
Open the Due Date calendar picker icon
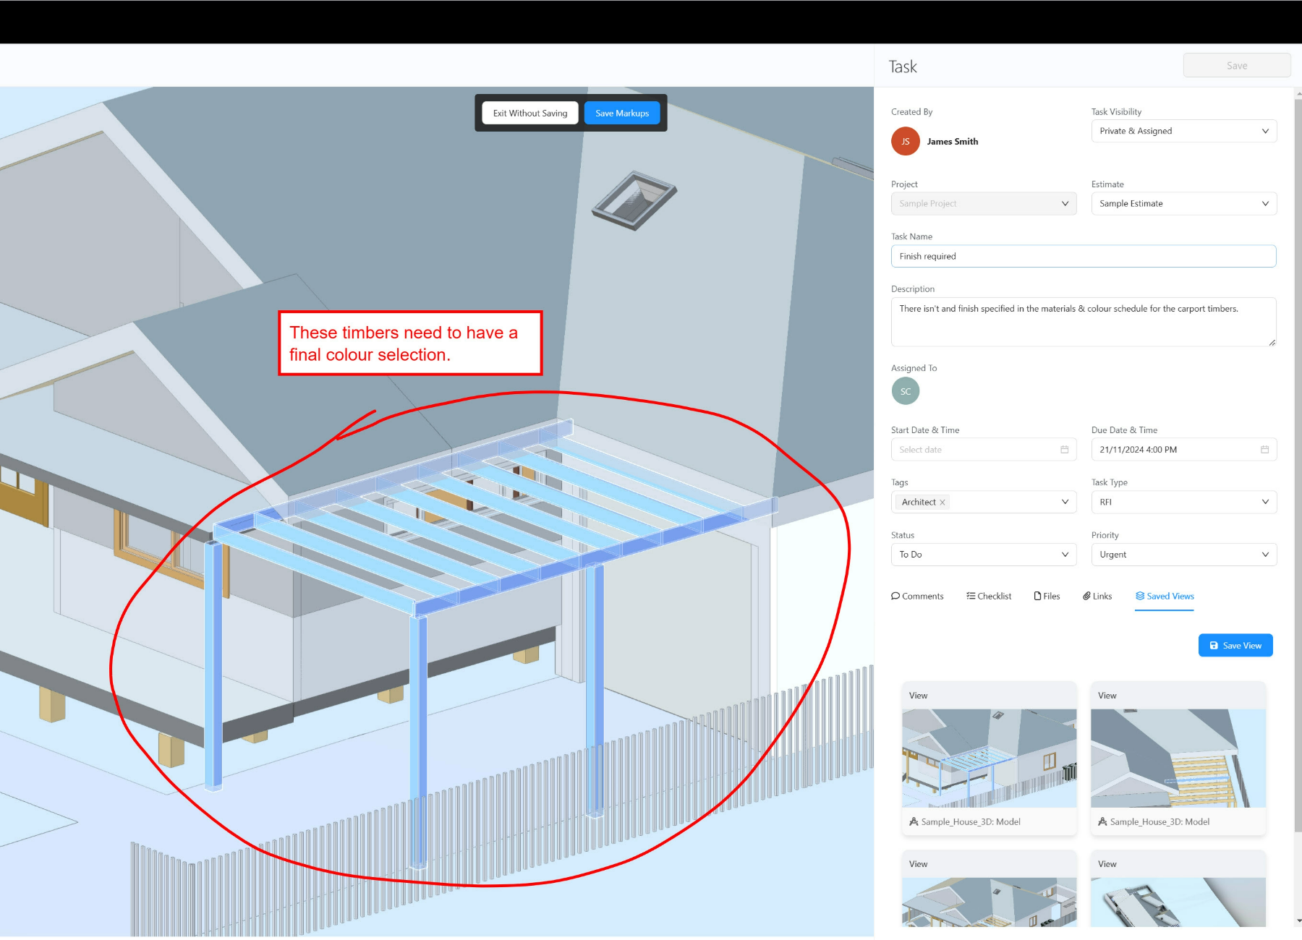(1264, 449)
